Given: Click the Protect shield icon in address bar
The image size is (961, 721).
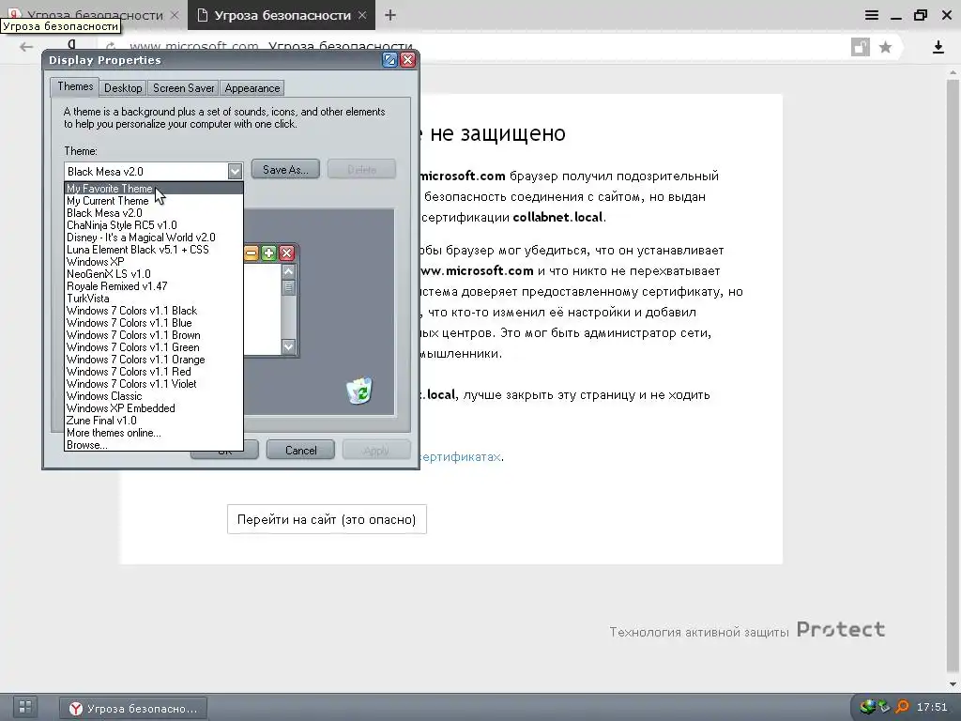Looking at the screenshot, I should pos(861,47).
